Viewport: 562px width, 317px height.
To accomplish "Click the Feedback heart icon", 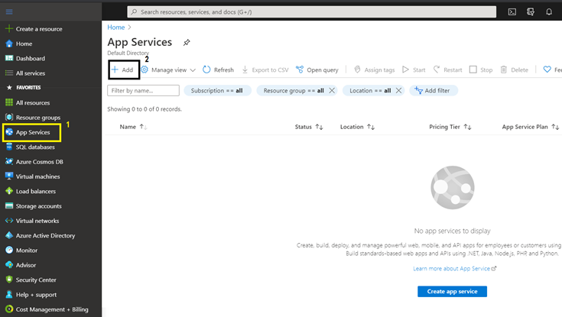I will pos(547,70).
